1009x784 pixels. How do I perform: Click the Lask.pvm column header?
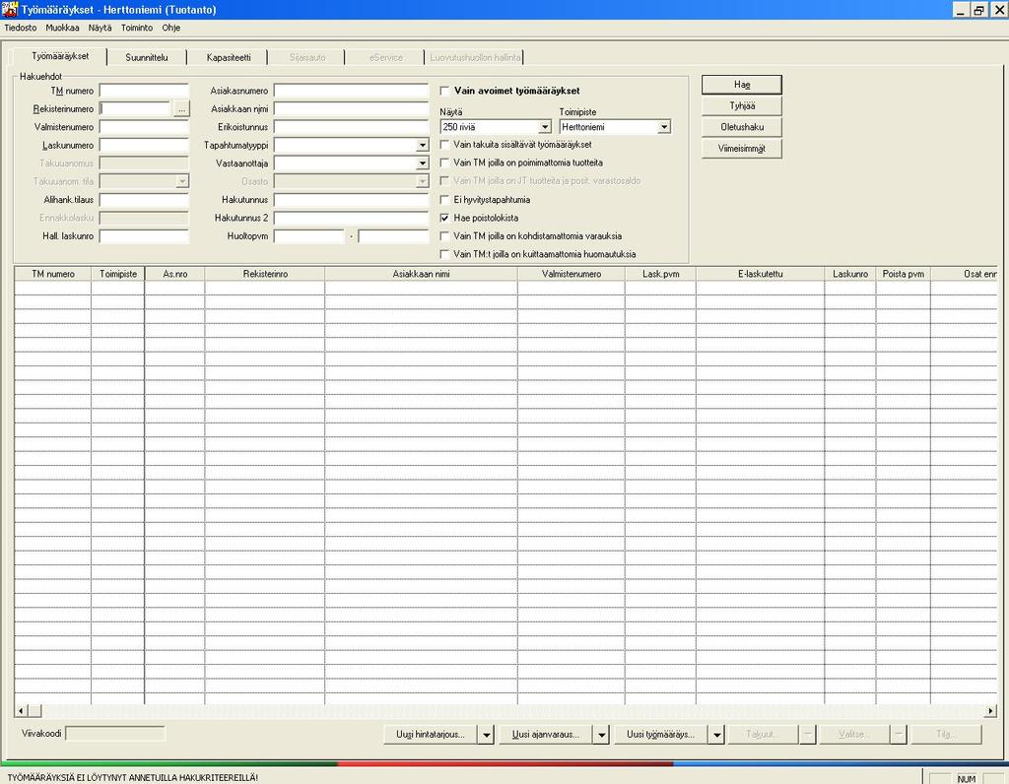661,274
